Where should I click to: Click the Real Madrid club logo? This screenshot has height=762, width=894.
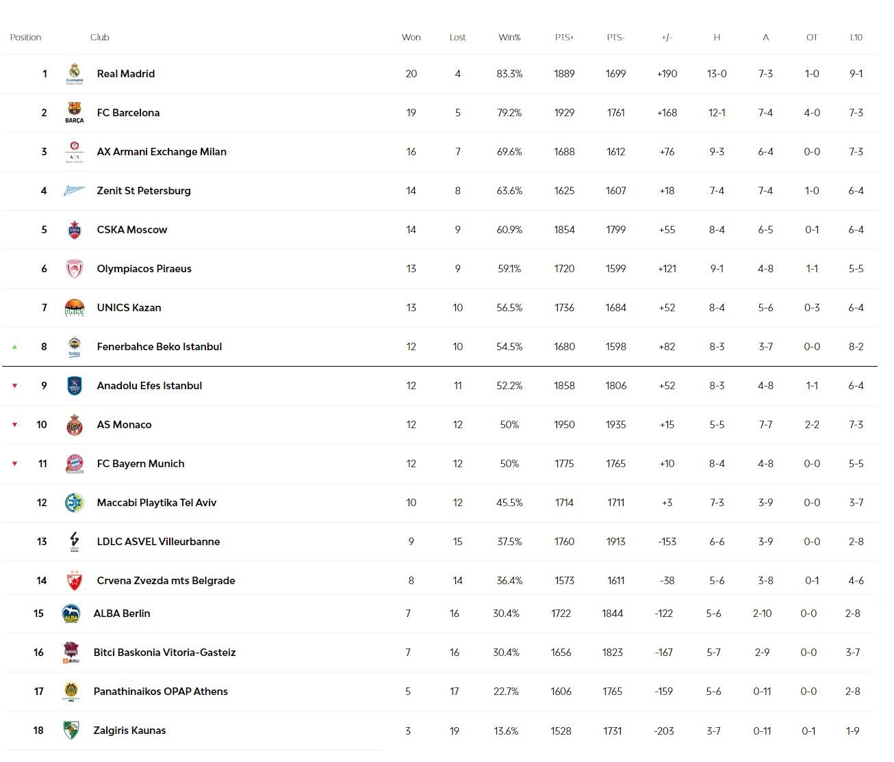click(x=75, y=73)
